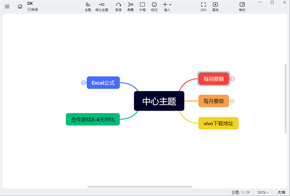Screen dimensions: 290x196
Task: Add a new topic (主题)
Action: 87,6
